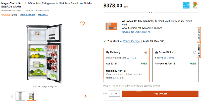Click the Add To Cart button
This screenshot has height=102, width=201.
160,94
